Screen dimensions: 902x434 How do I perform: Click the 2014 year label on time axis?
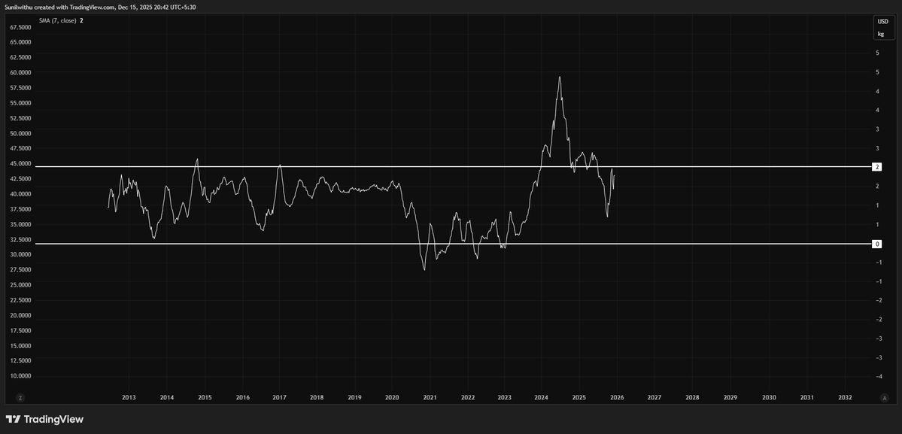click(x=167, y=397)
